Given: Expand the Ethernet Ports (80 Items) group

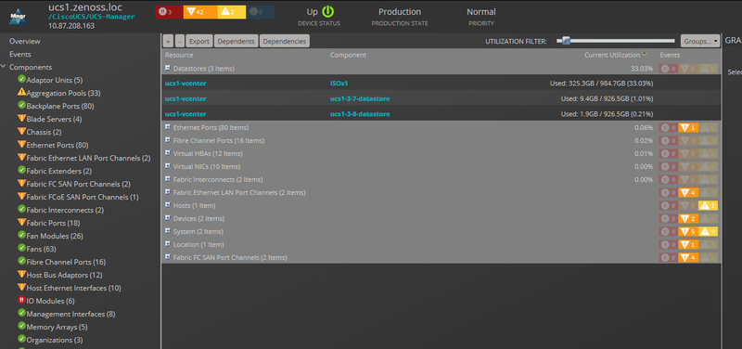Looking at the screenshot, I should click(168, 127).
